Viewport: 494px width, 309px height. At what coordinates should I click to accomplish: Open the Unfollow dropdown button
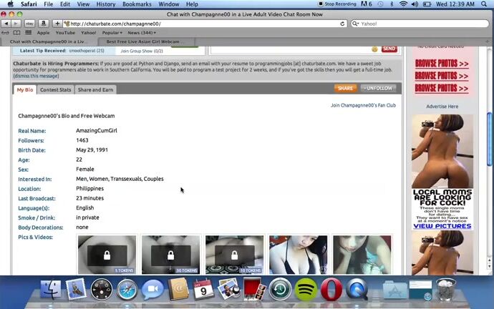(x=378, y=89)
